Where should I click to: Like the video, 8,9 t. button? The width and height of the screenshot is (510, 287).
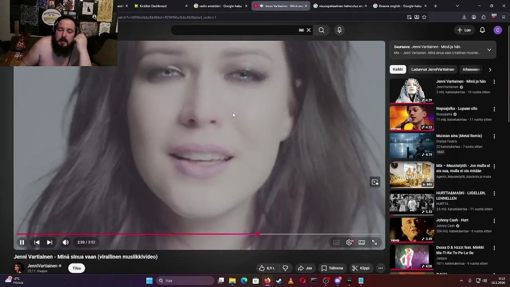267,268
